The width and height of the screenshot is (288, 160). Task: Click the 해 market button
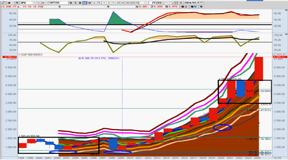9,3
